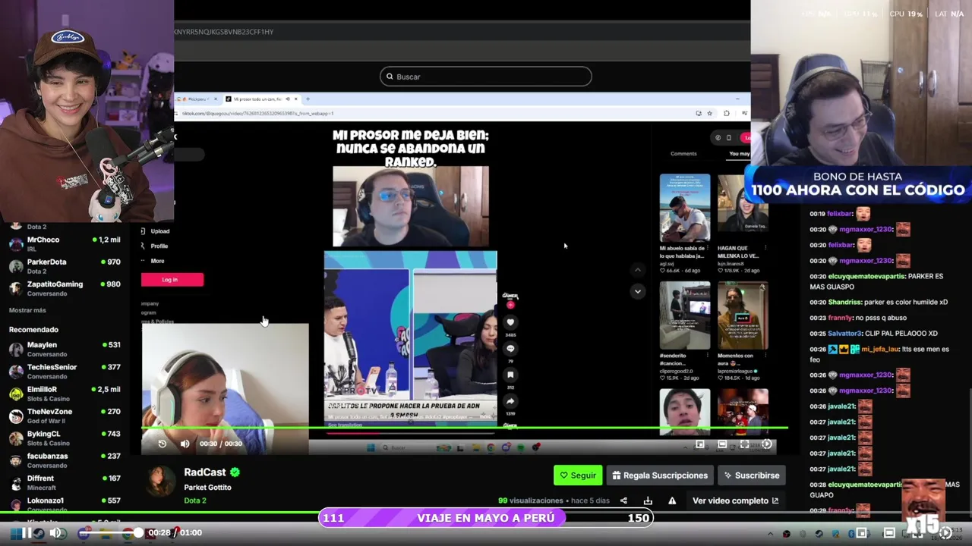Open Ver video completo link
Viewport: 972px width, 546px height.
click(735, 500)
